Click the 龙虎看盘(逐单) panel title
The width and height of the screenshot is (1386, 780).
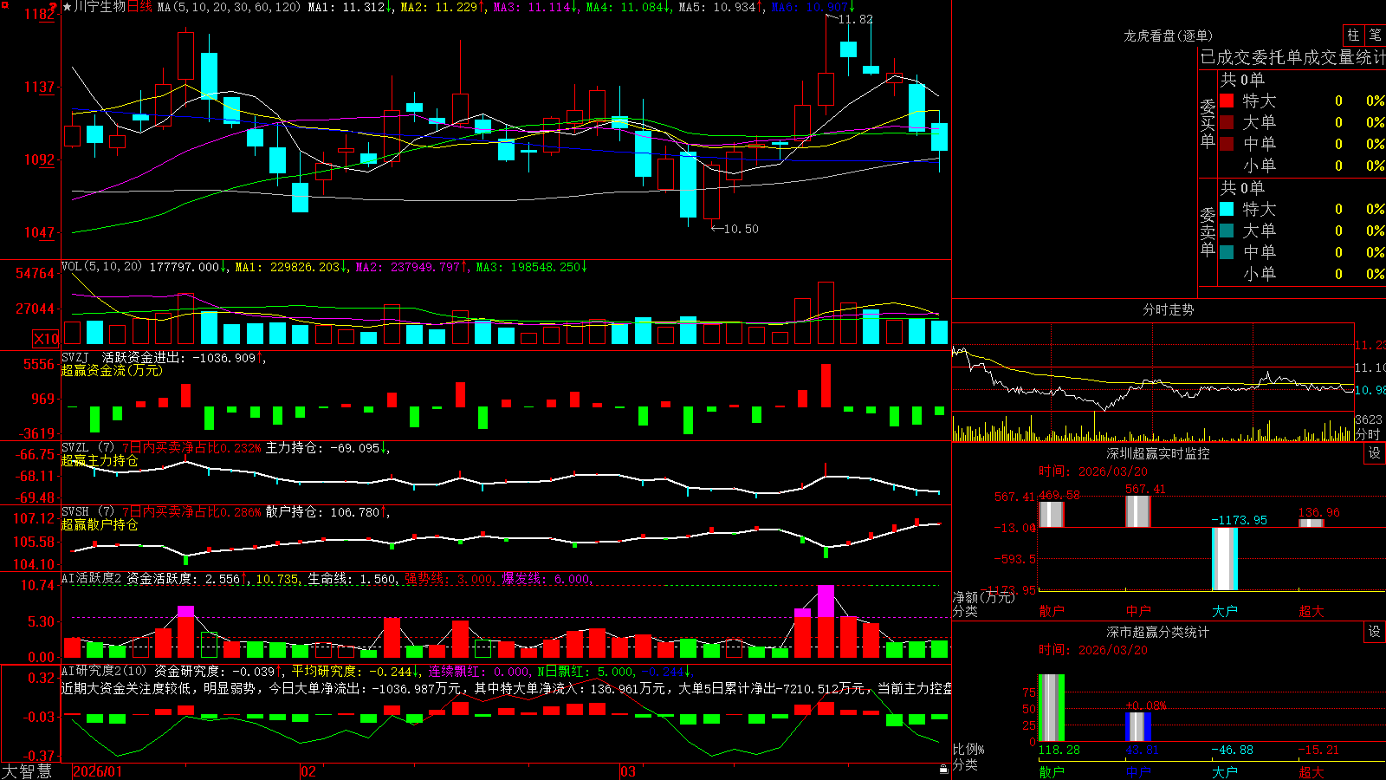pyautogui.click(x=1168, y=36)
